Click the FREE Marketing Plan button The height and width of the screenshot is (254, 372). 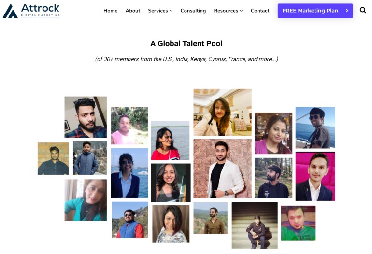pos(310,11)
